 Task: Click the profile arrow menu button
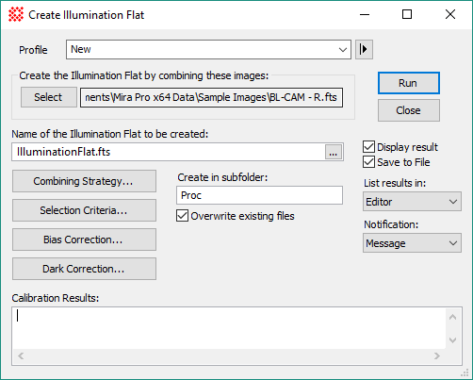(364, 49)
